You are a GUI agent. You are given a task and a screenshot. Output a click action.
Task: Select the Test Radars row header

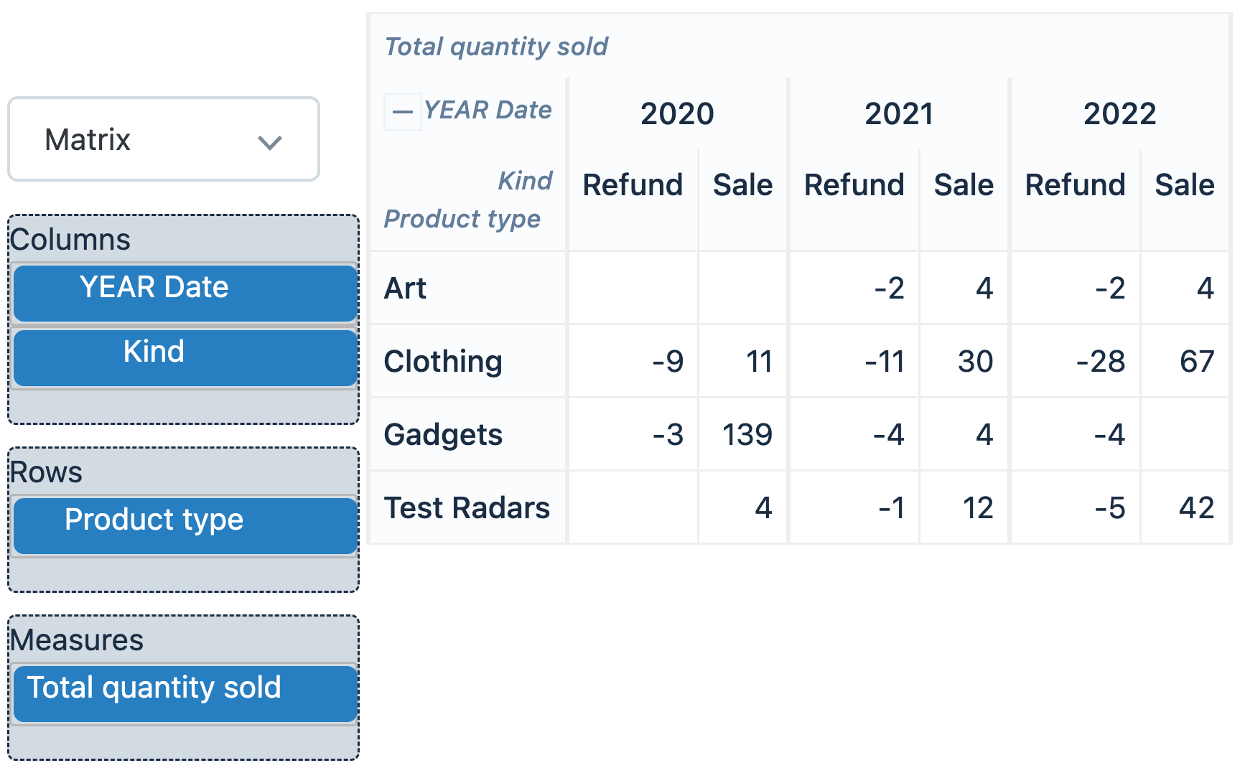click(467, 508)
